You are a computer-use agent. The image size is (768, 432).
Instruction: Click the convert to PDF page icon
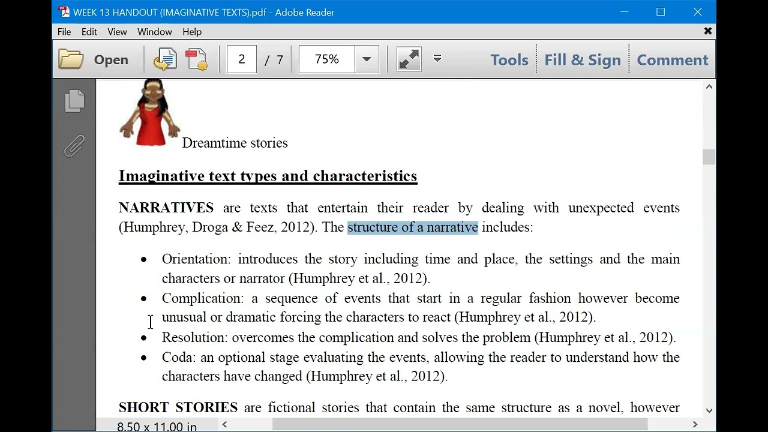coord(164,59)
